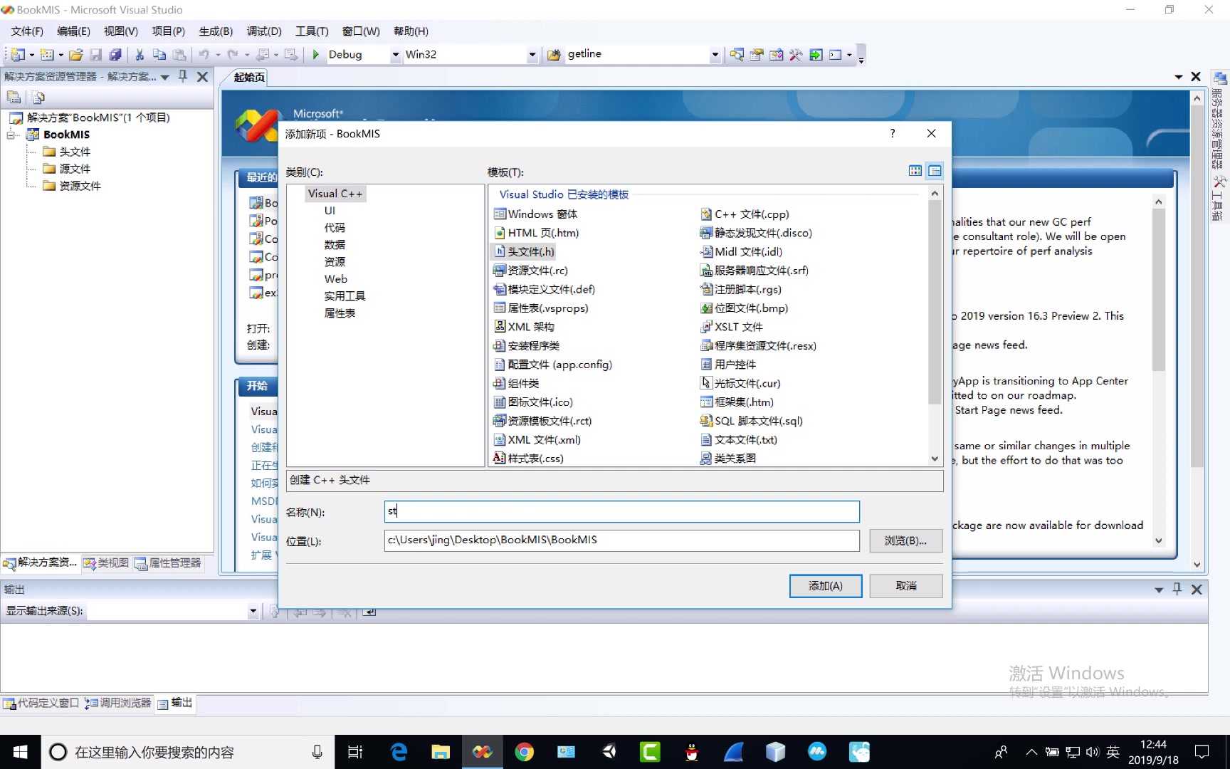Viewport: 1230px width, 769px height.
Task: Open the 显示输出来源 dropdown
Action: pos(253,611)
